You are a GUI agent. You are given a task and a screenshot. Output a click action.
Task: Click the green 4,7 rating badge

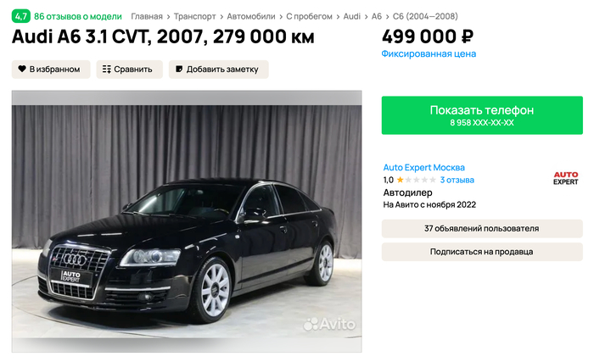point(21,16)
